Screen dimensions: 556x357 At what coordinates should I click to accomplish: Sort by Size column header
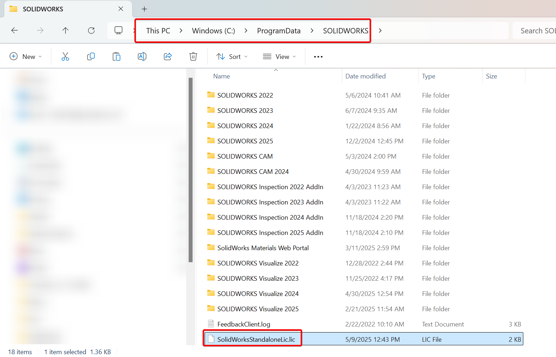pyautogui.click(x=491, y=76)
